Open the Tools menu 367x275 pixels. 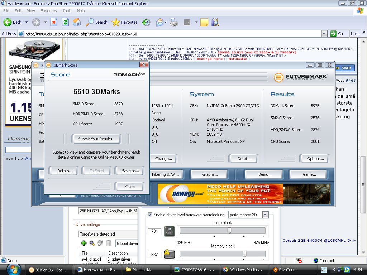coord(67,11)
